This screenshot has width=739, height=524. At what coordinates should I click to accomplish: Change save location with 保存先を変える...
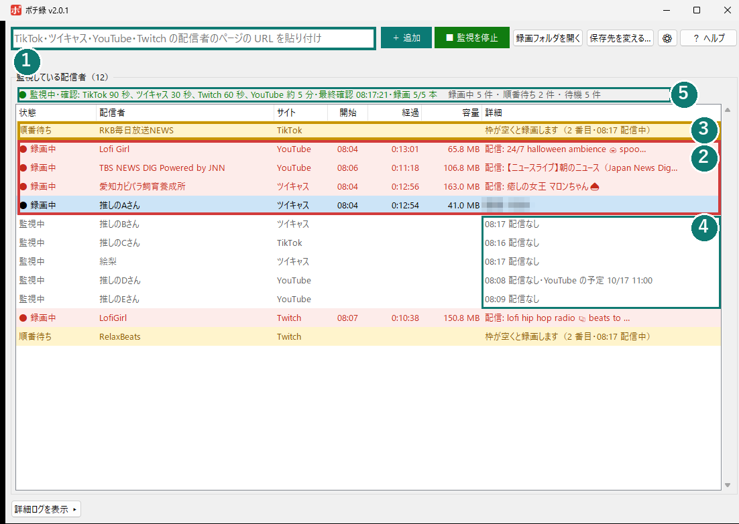tap(620, 38)
